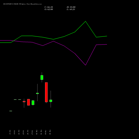Select the '04 Mar' date axis label
Viewport: 139px width, 139px height.
[x=41, y=132]
